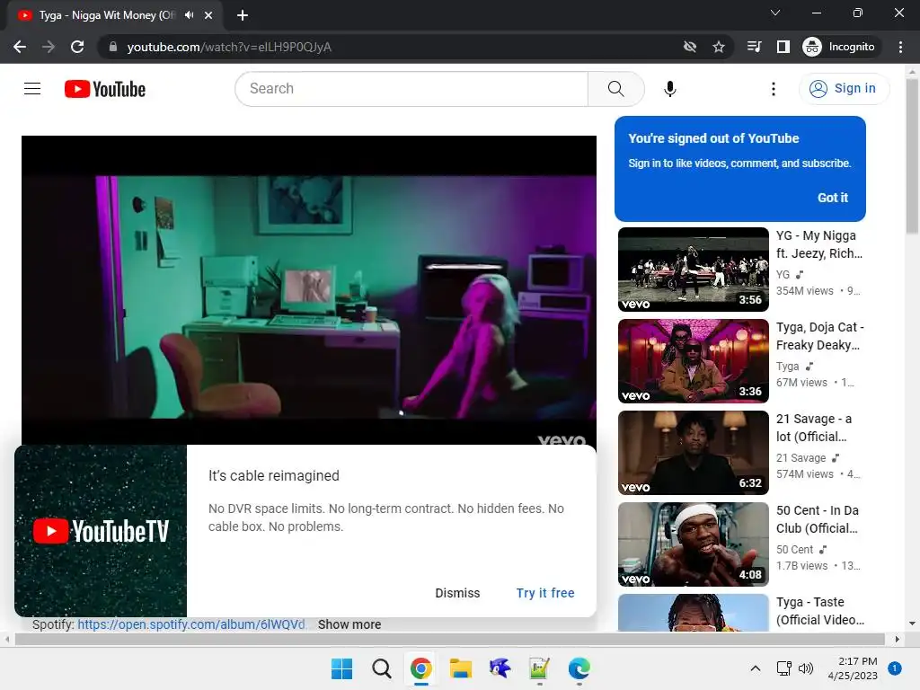920x690 pixels.
Task: Open Chrome side panel icon
Action: coord(783,47)
